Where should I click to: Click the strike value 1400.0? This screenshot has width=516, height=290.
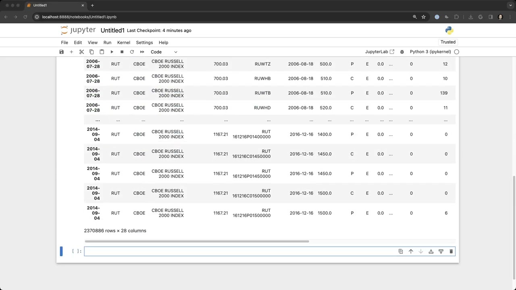click(x=325, y=134)
